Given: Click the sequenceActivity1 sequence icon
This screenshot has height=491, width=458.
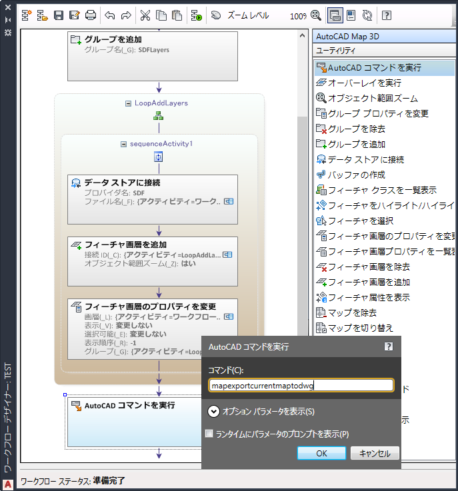Looking at the screenshot, I should pos(159,157).
